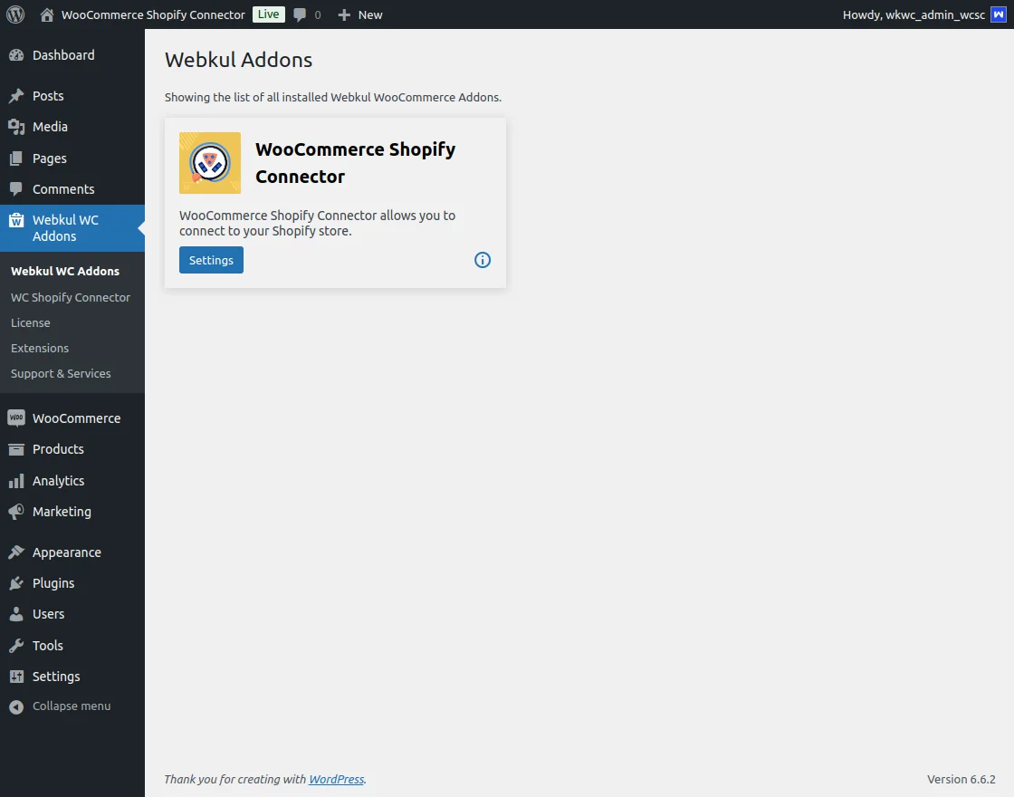This screenshot has height=797, width=1014.
Task: Select the WooCommerce sidebar icon
Action: coord(14,418)
